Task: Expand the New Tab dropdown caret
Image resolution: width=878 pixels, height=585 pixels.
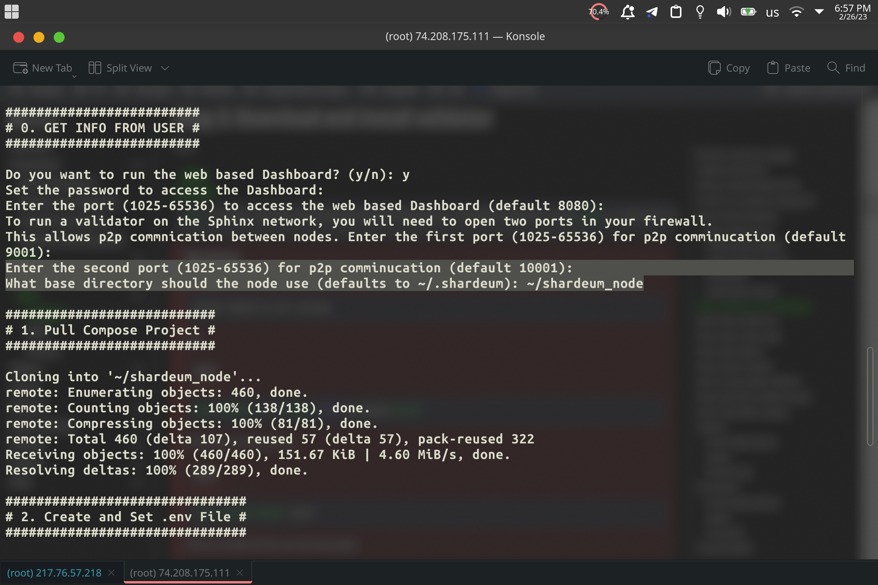Action: tap(74, 76)
